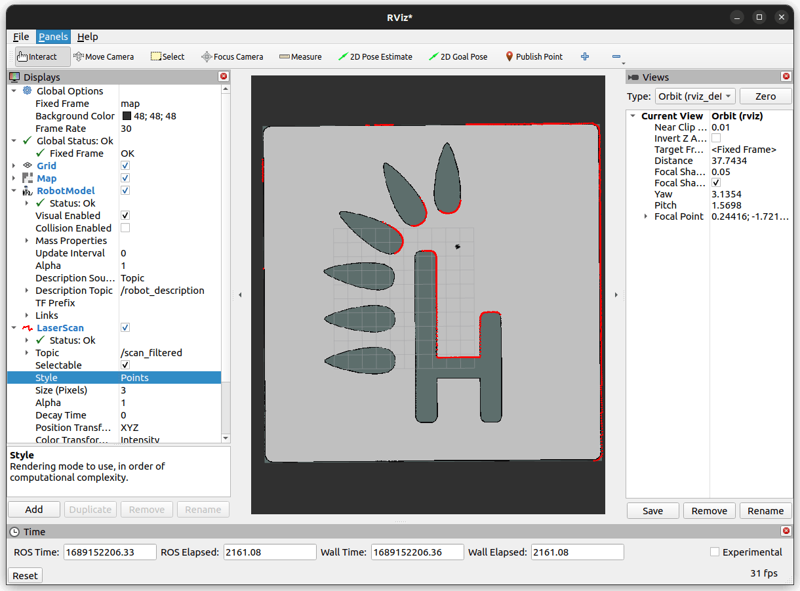
Task: Close the Views panel
Action: point(786,77)
